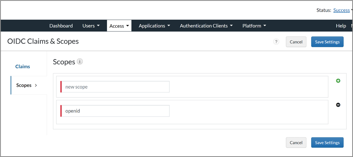Screen dimensions: 353x157
Task: Open the Help menu item
Action: coord(341,26)
